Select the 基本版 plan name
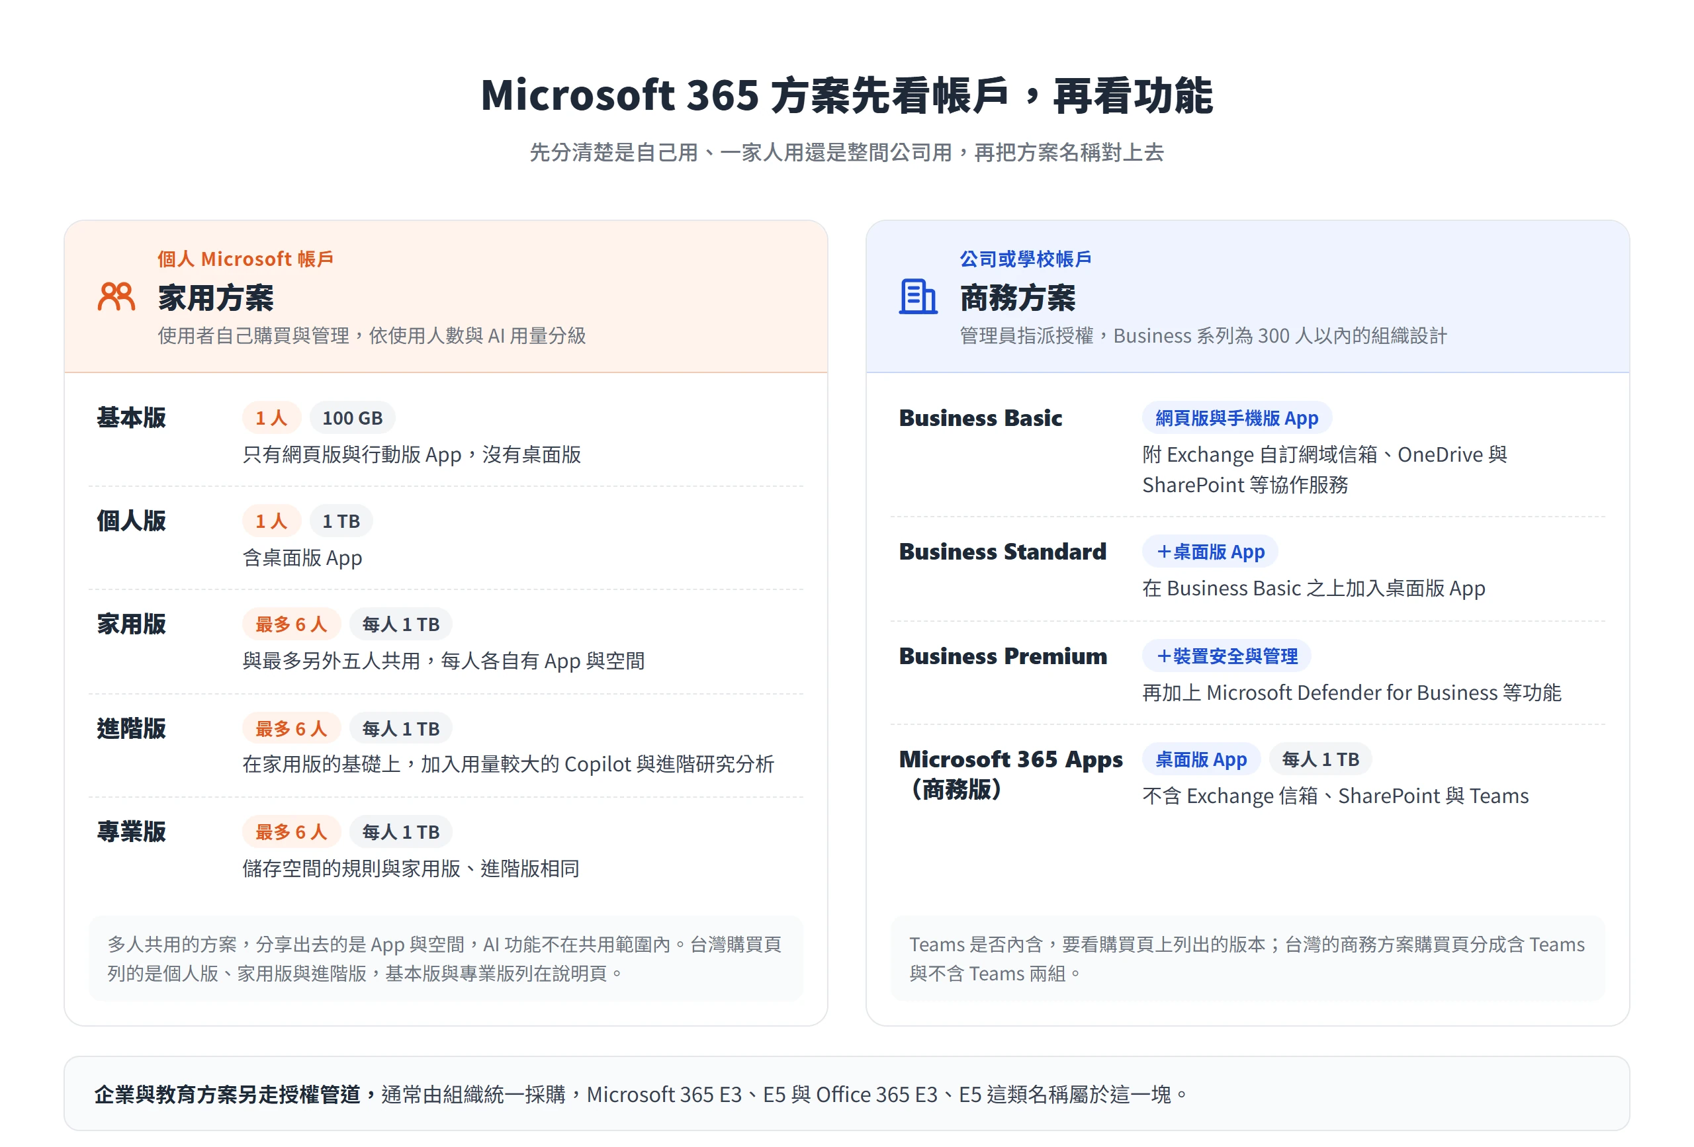This screenshot has width=1694, height=1147. [131, 417]
